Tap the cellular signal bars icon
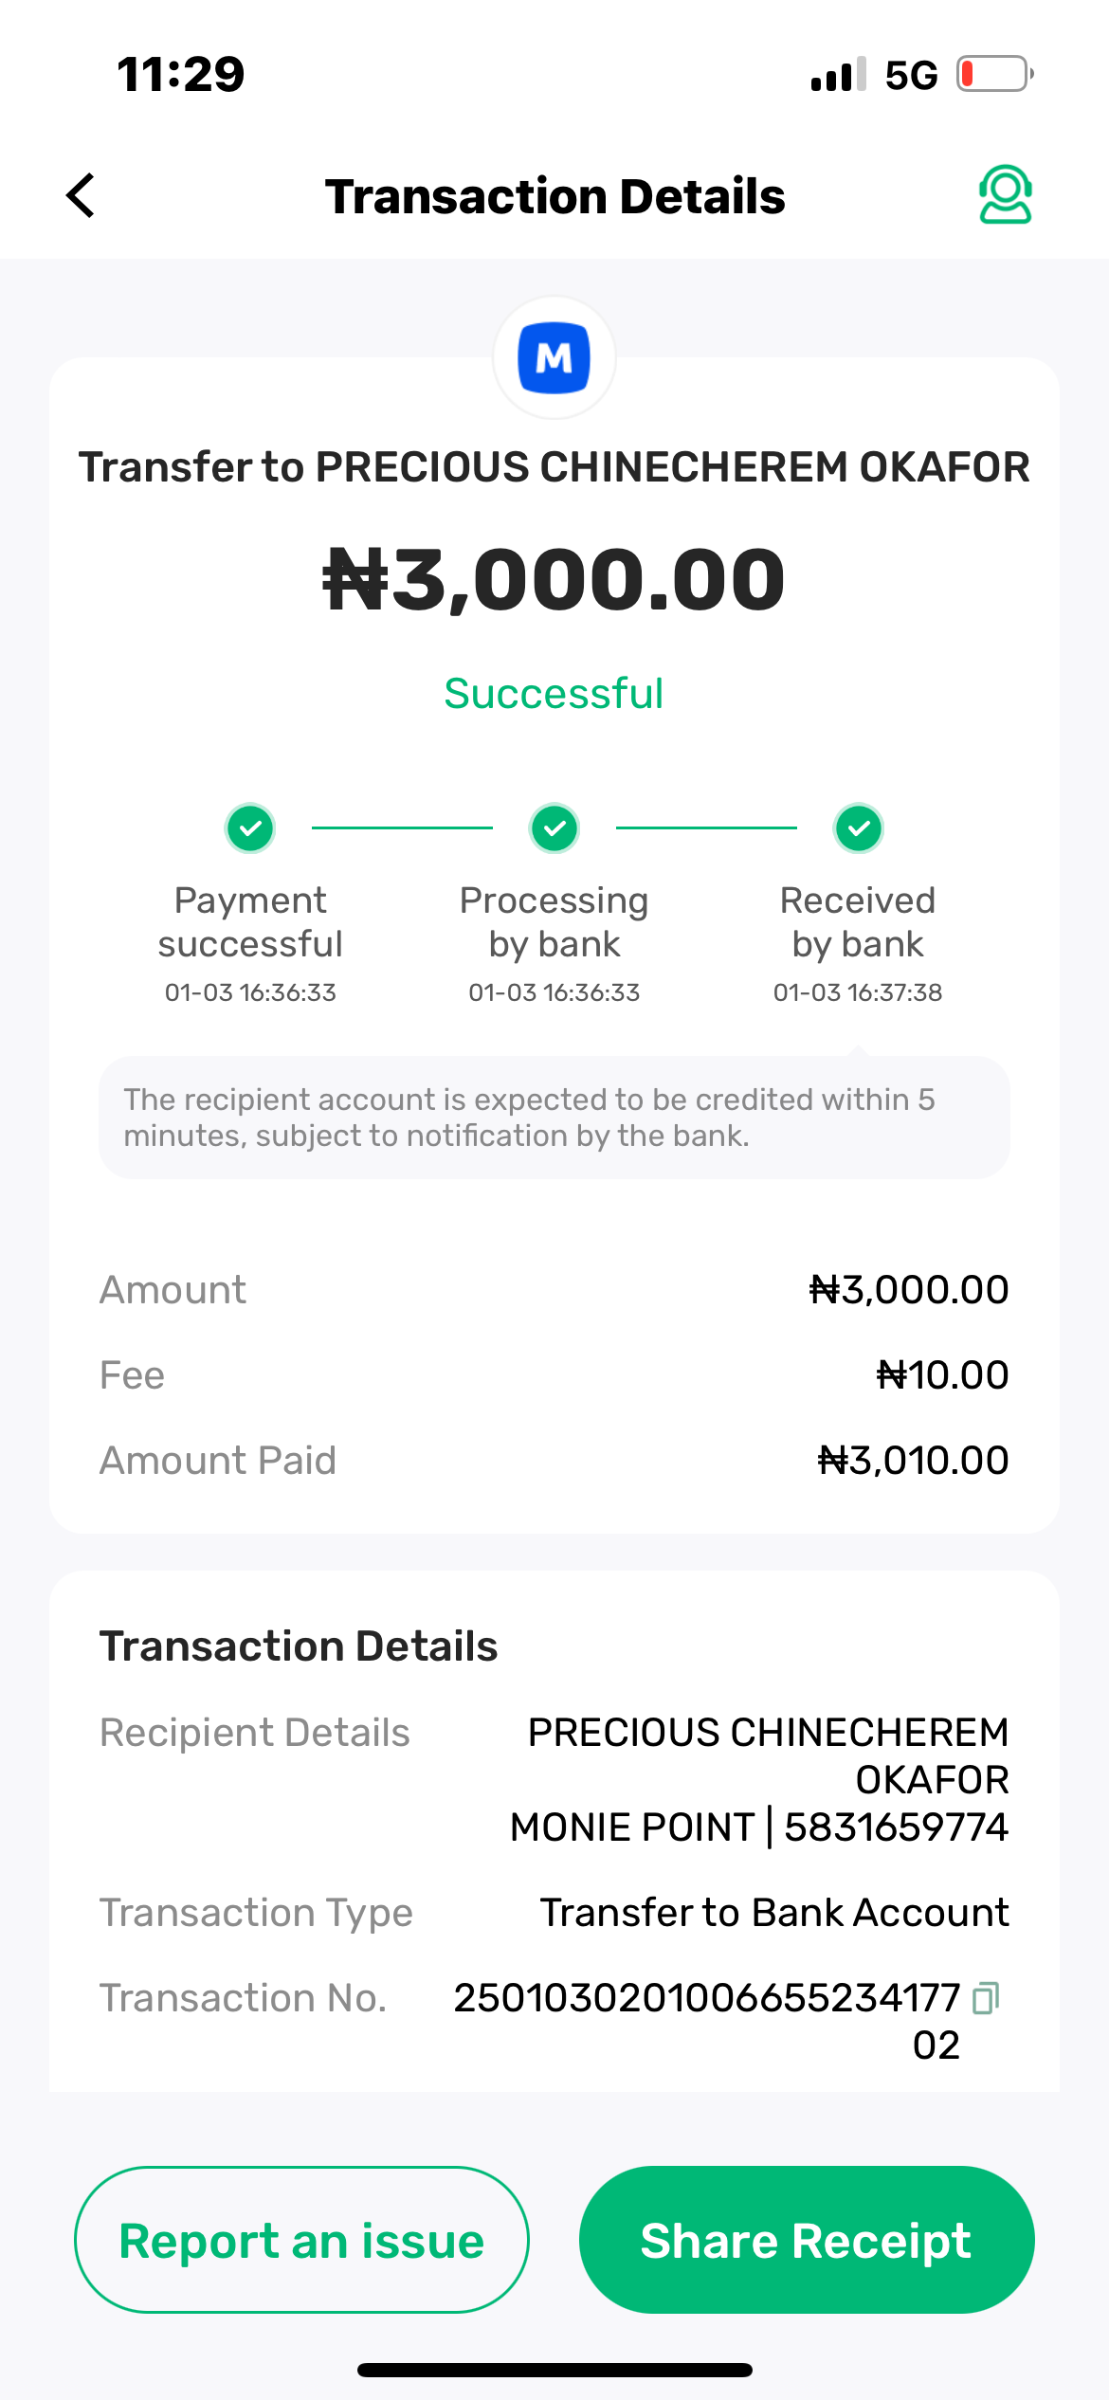1109x2400 pixels. tap(838, 74)
